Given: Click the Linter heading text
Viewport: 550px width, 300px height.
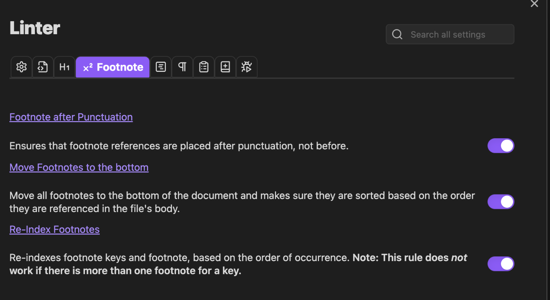Looking at the screenshot, I should tap(35, 28).
